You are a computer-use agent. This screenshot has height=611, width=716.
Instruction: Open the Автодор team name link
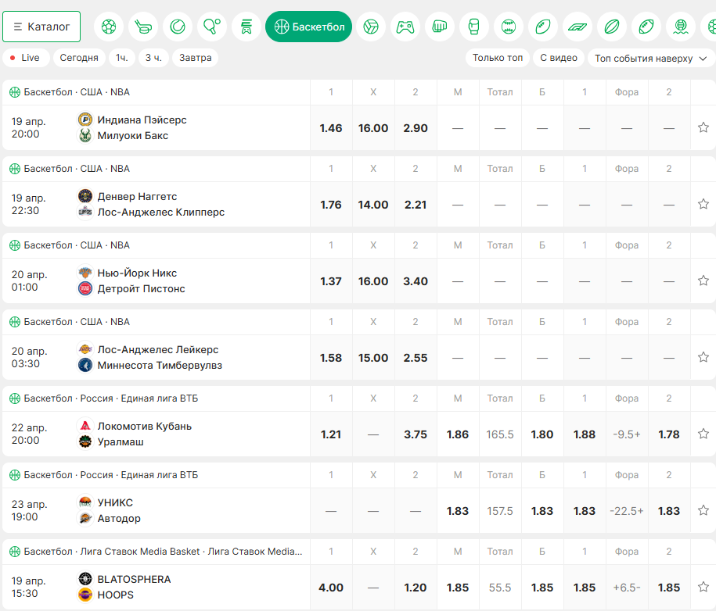point(119,519)
